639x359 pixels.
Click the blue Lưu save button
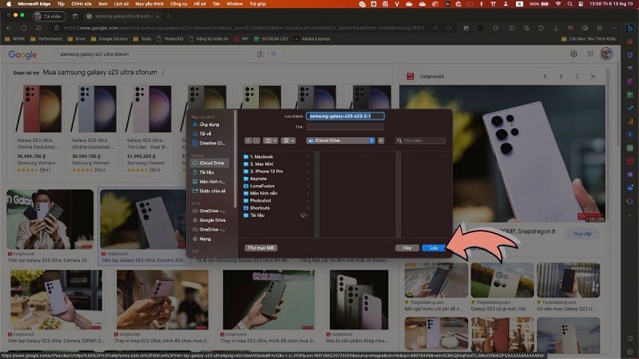(x=434, y=248)
